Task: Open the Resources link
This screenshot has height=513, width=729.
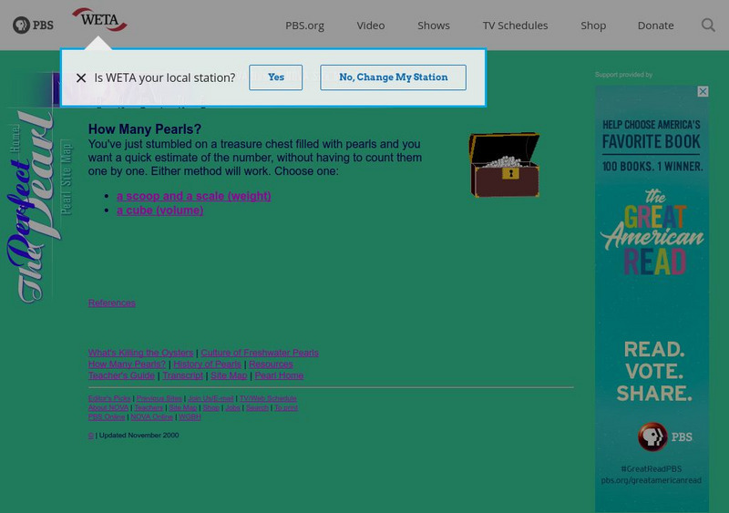Action: (271, 364)
